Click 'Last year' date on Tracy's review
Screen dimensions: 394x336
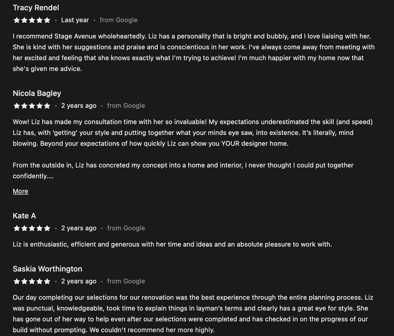click(x=75, y=20)
